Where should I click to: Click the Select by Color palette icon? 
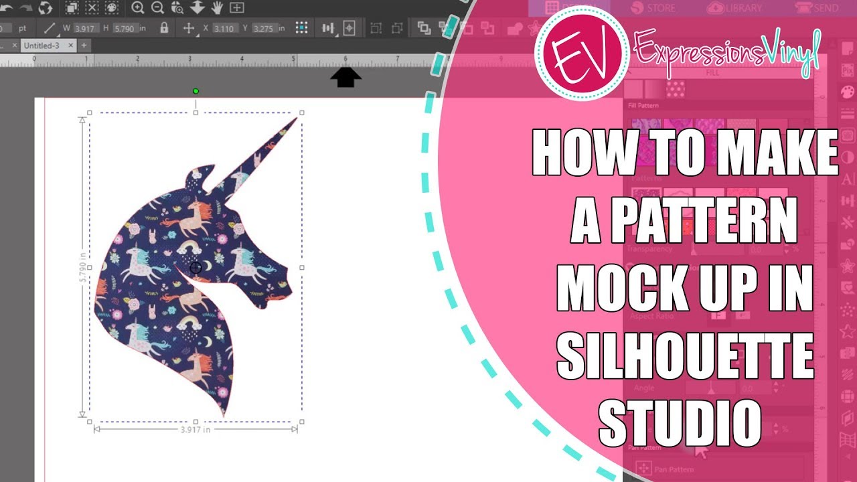tap(112, 8)
